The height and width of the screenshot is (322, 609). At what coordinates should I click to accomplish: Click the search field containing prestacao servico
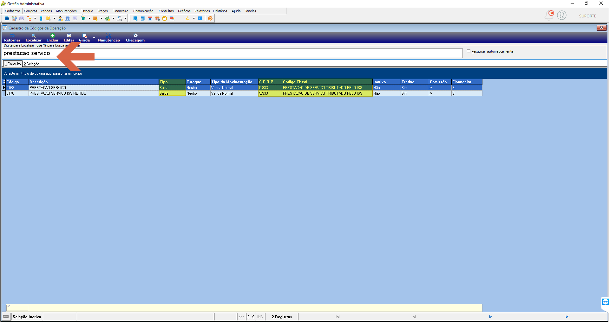[232, 53]
